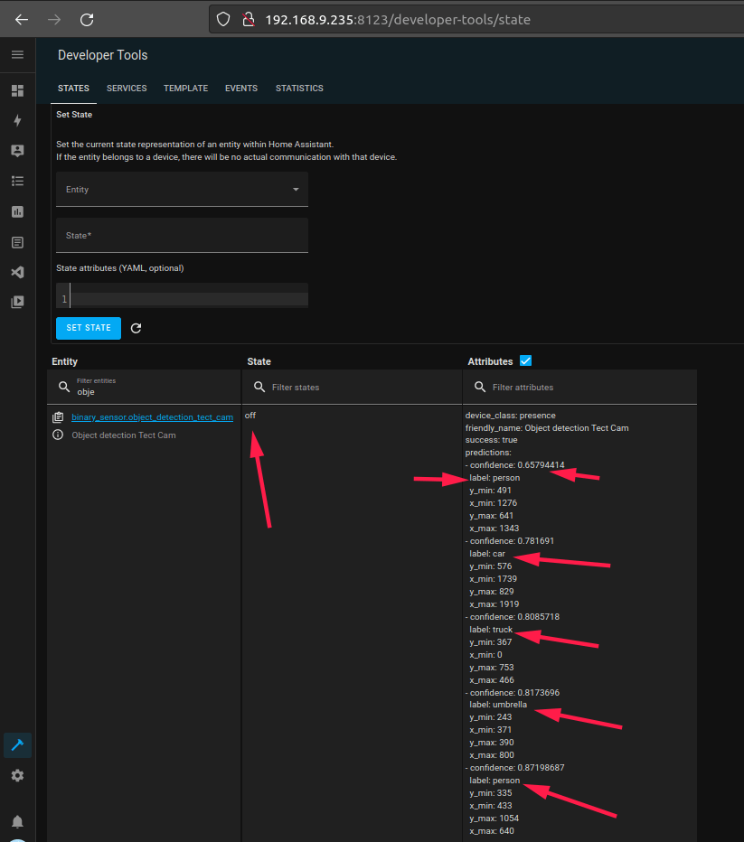Click 'label: car' line
744x842 pixels.
(487, 554)
